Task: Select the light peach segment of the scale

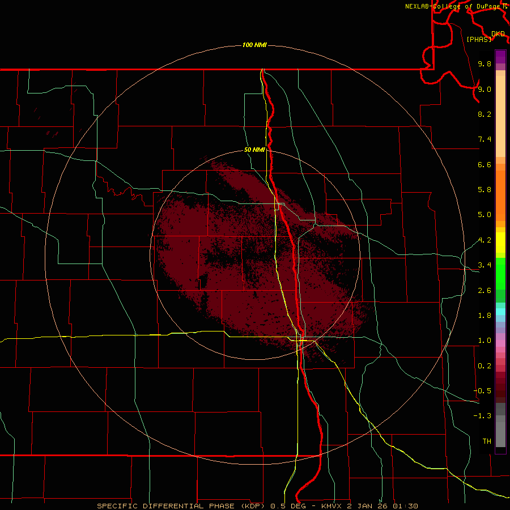Action: tap(500, 116)
